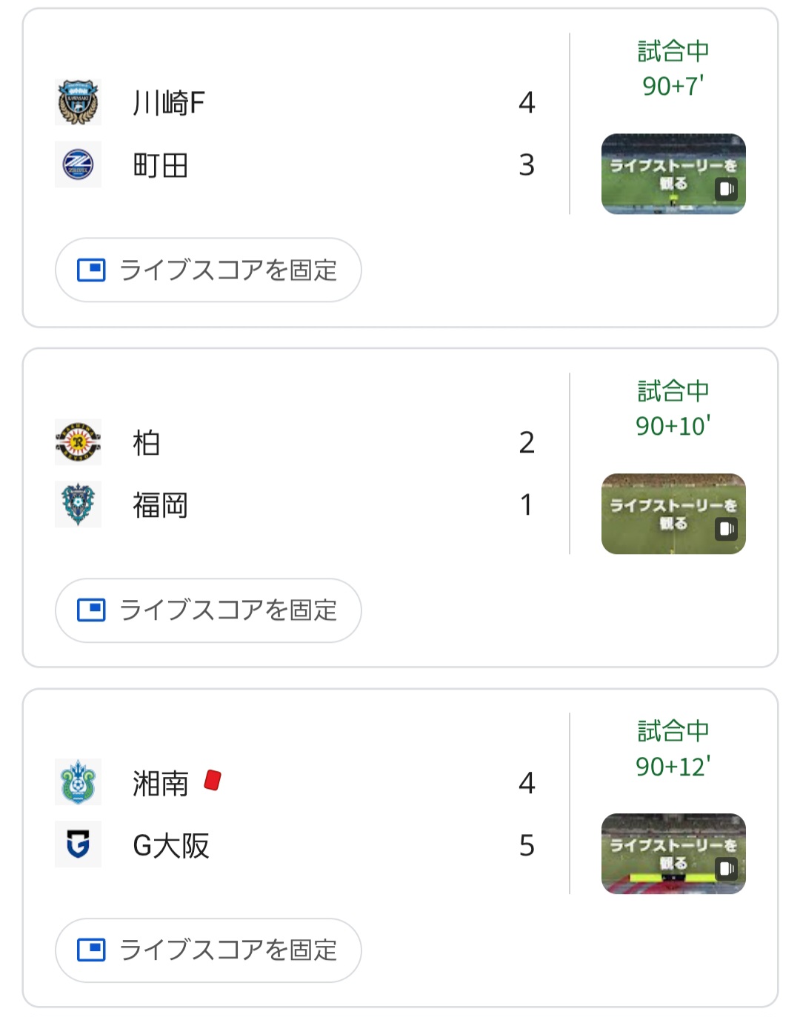
Task: Click the Machida Zelvia team logo
Action: 78,164
